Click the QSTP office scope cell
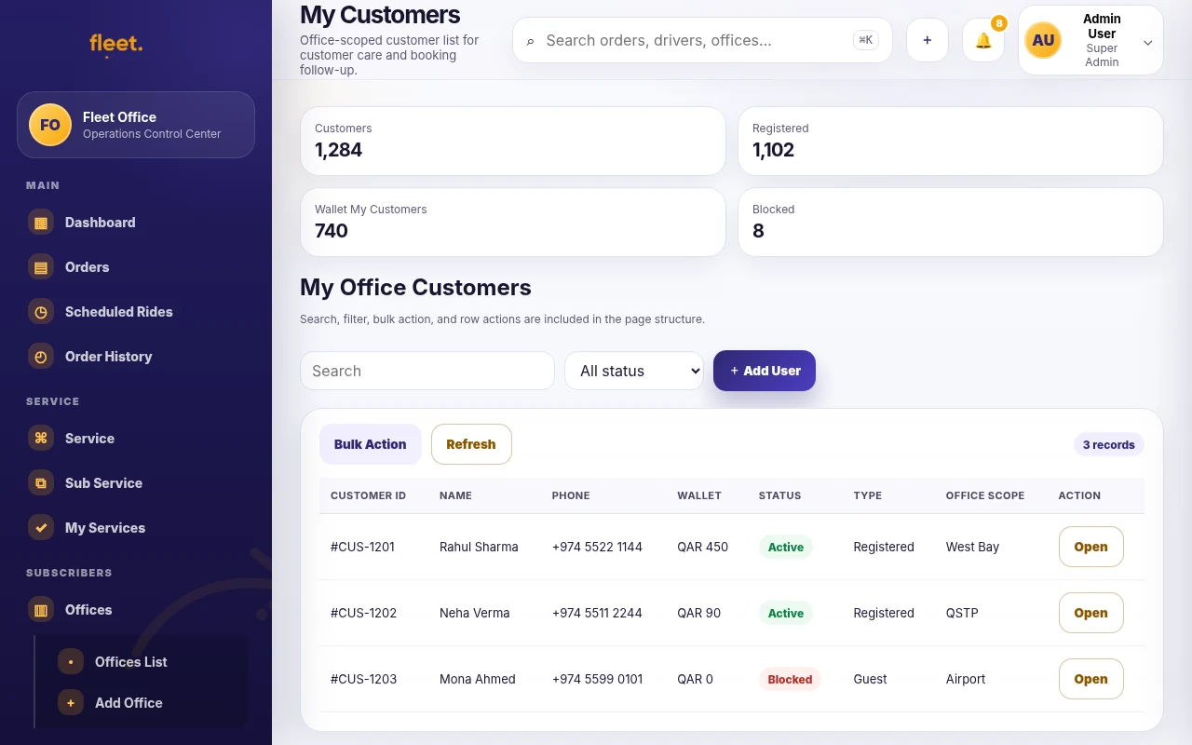Viewport: 1192px width, 745px height. pos(962,613)
